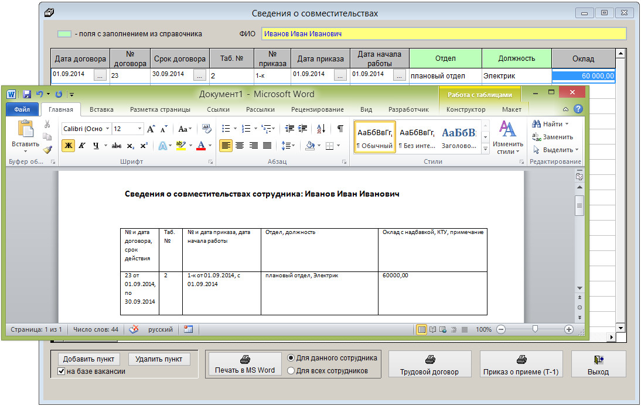Switch to the 'Вставка' ribbon tab
Viewport: 641px width, 406px height.
coord(101,109)
